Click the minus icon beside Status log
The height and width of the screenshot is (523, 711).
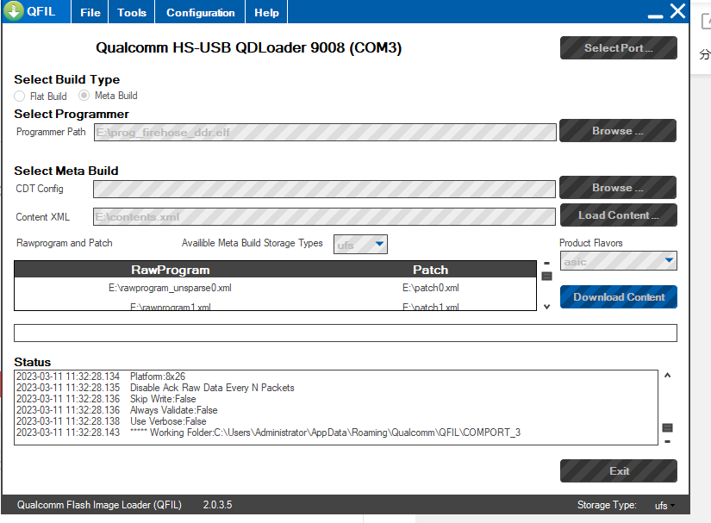point(667,441)
